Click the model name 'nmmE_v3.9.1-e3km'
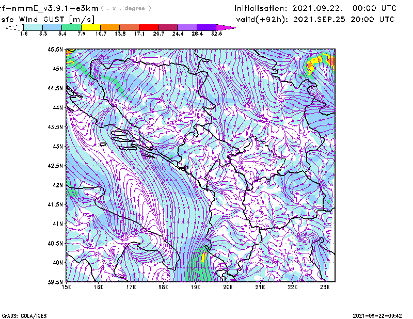Viewport: 413px width, 319px height. [x=55, y=8]
